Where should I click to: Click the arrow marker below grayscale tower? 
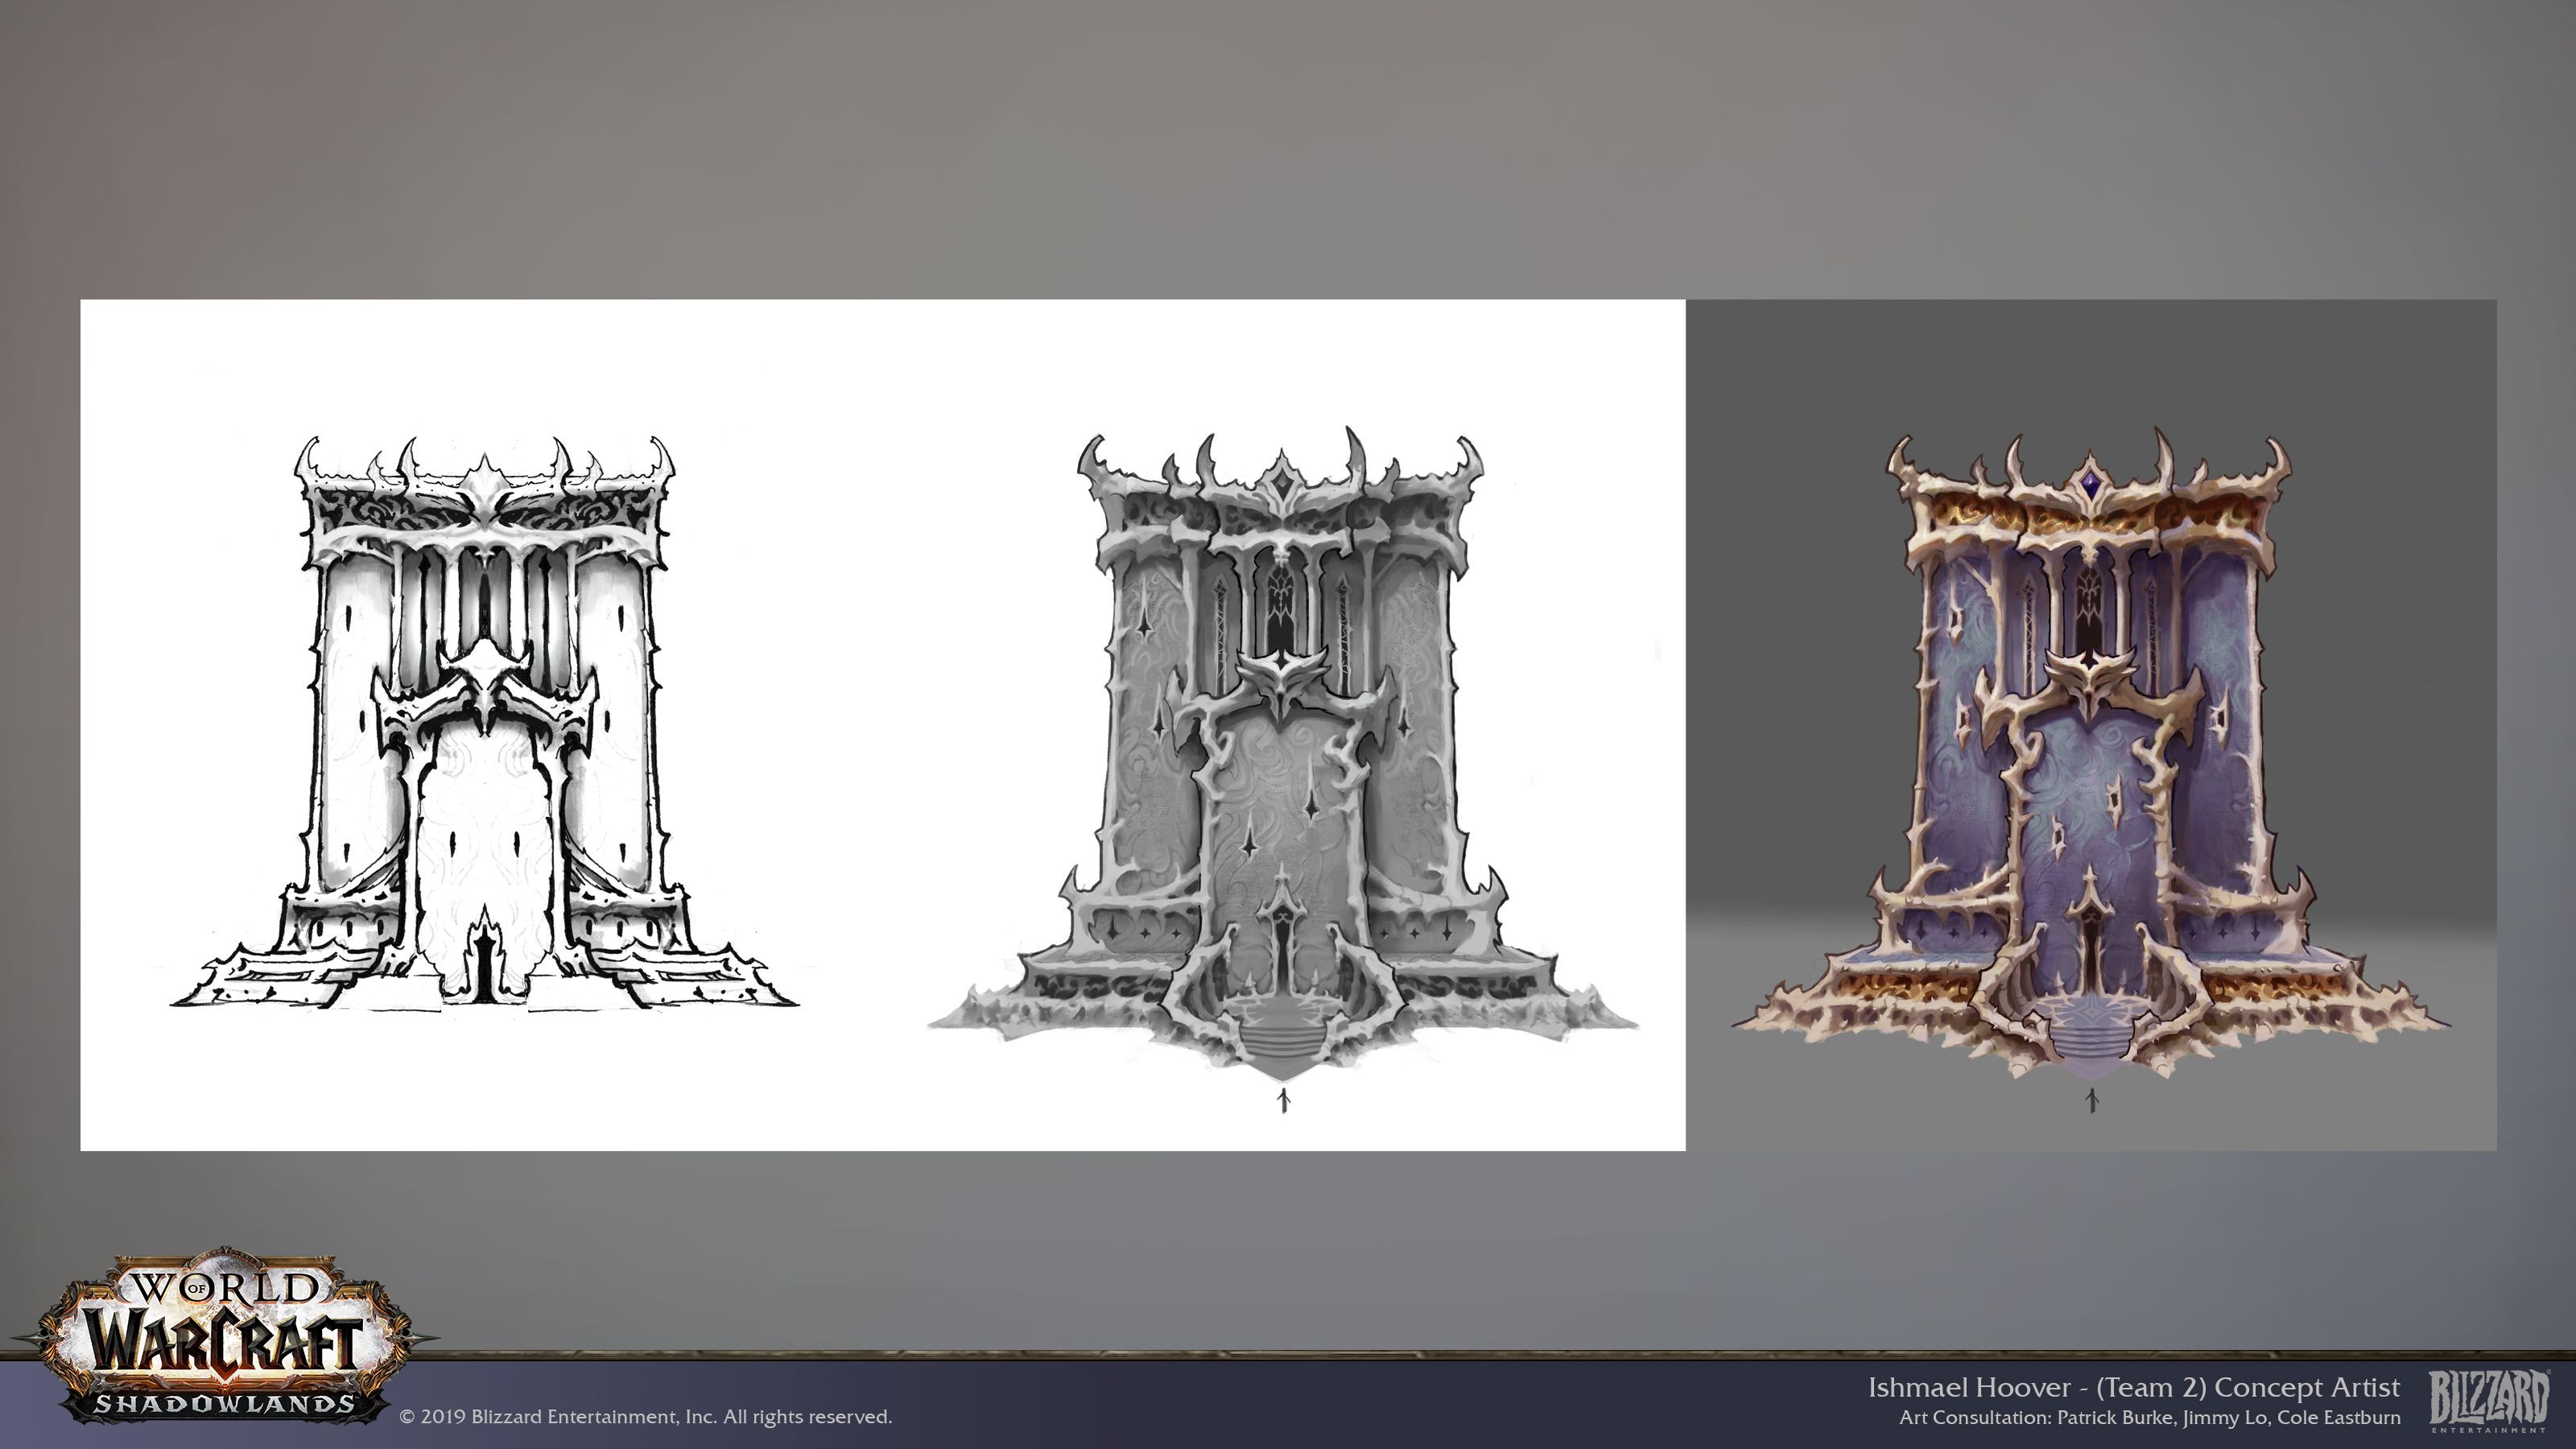(x=1285, y=1101)
